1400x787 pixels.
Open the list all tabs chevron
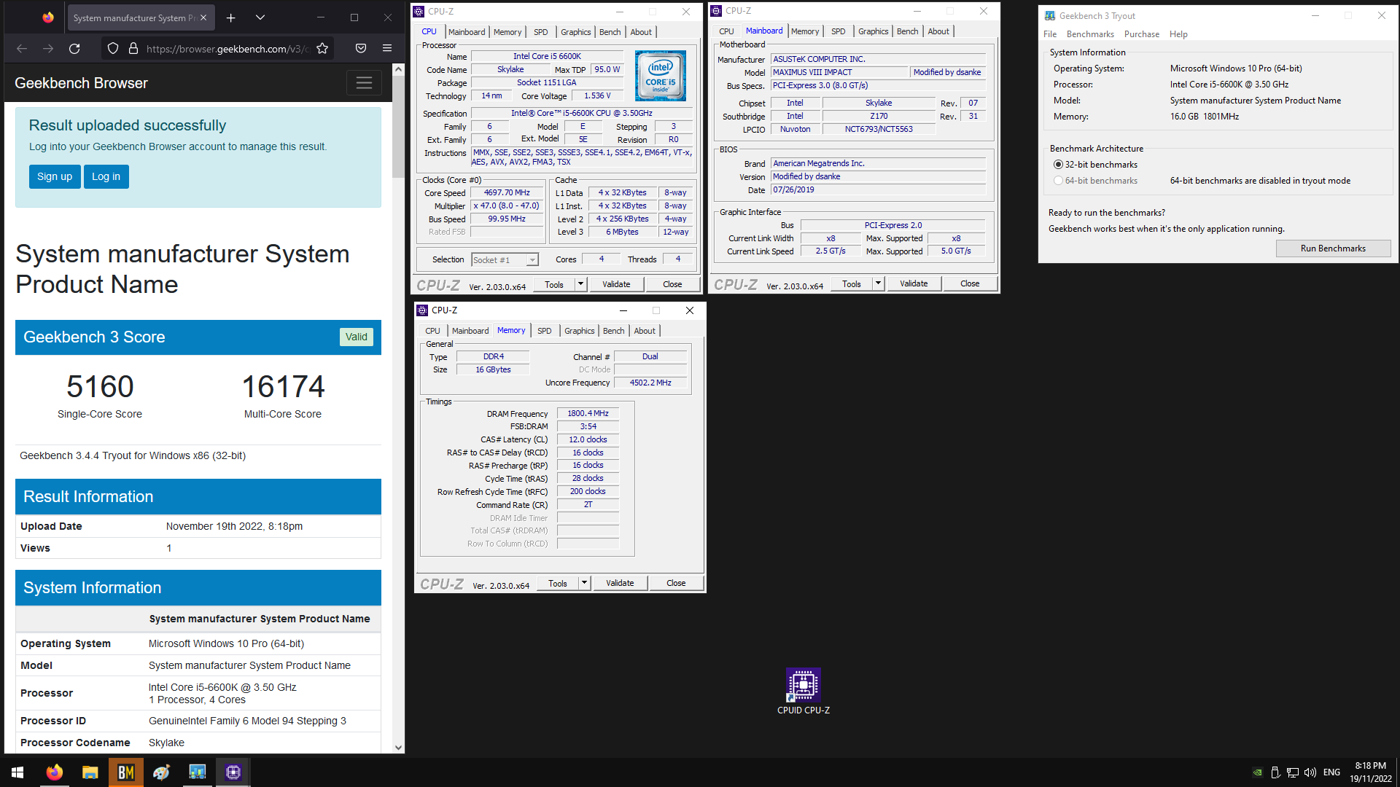[260, 17]
